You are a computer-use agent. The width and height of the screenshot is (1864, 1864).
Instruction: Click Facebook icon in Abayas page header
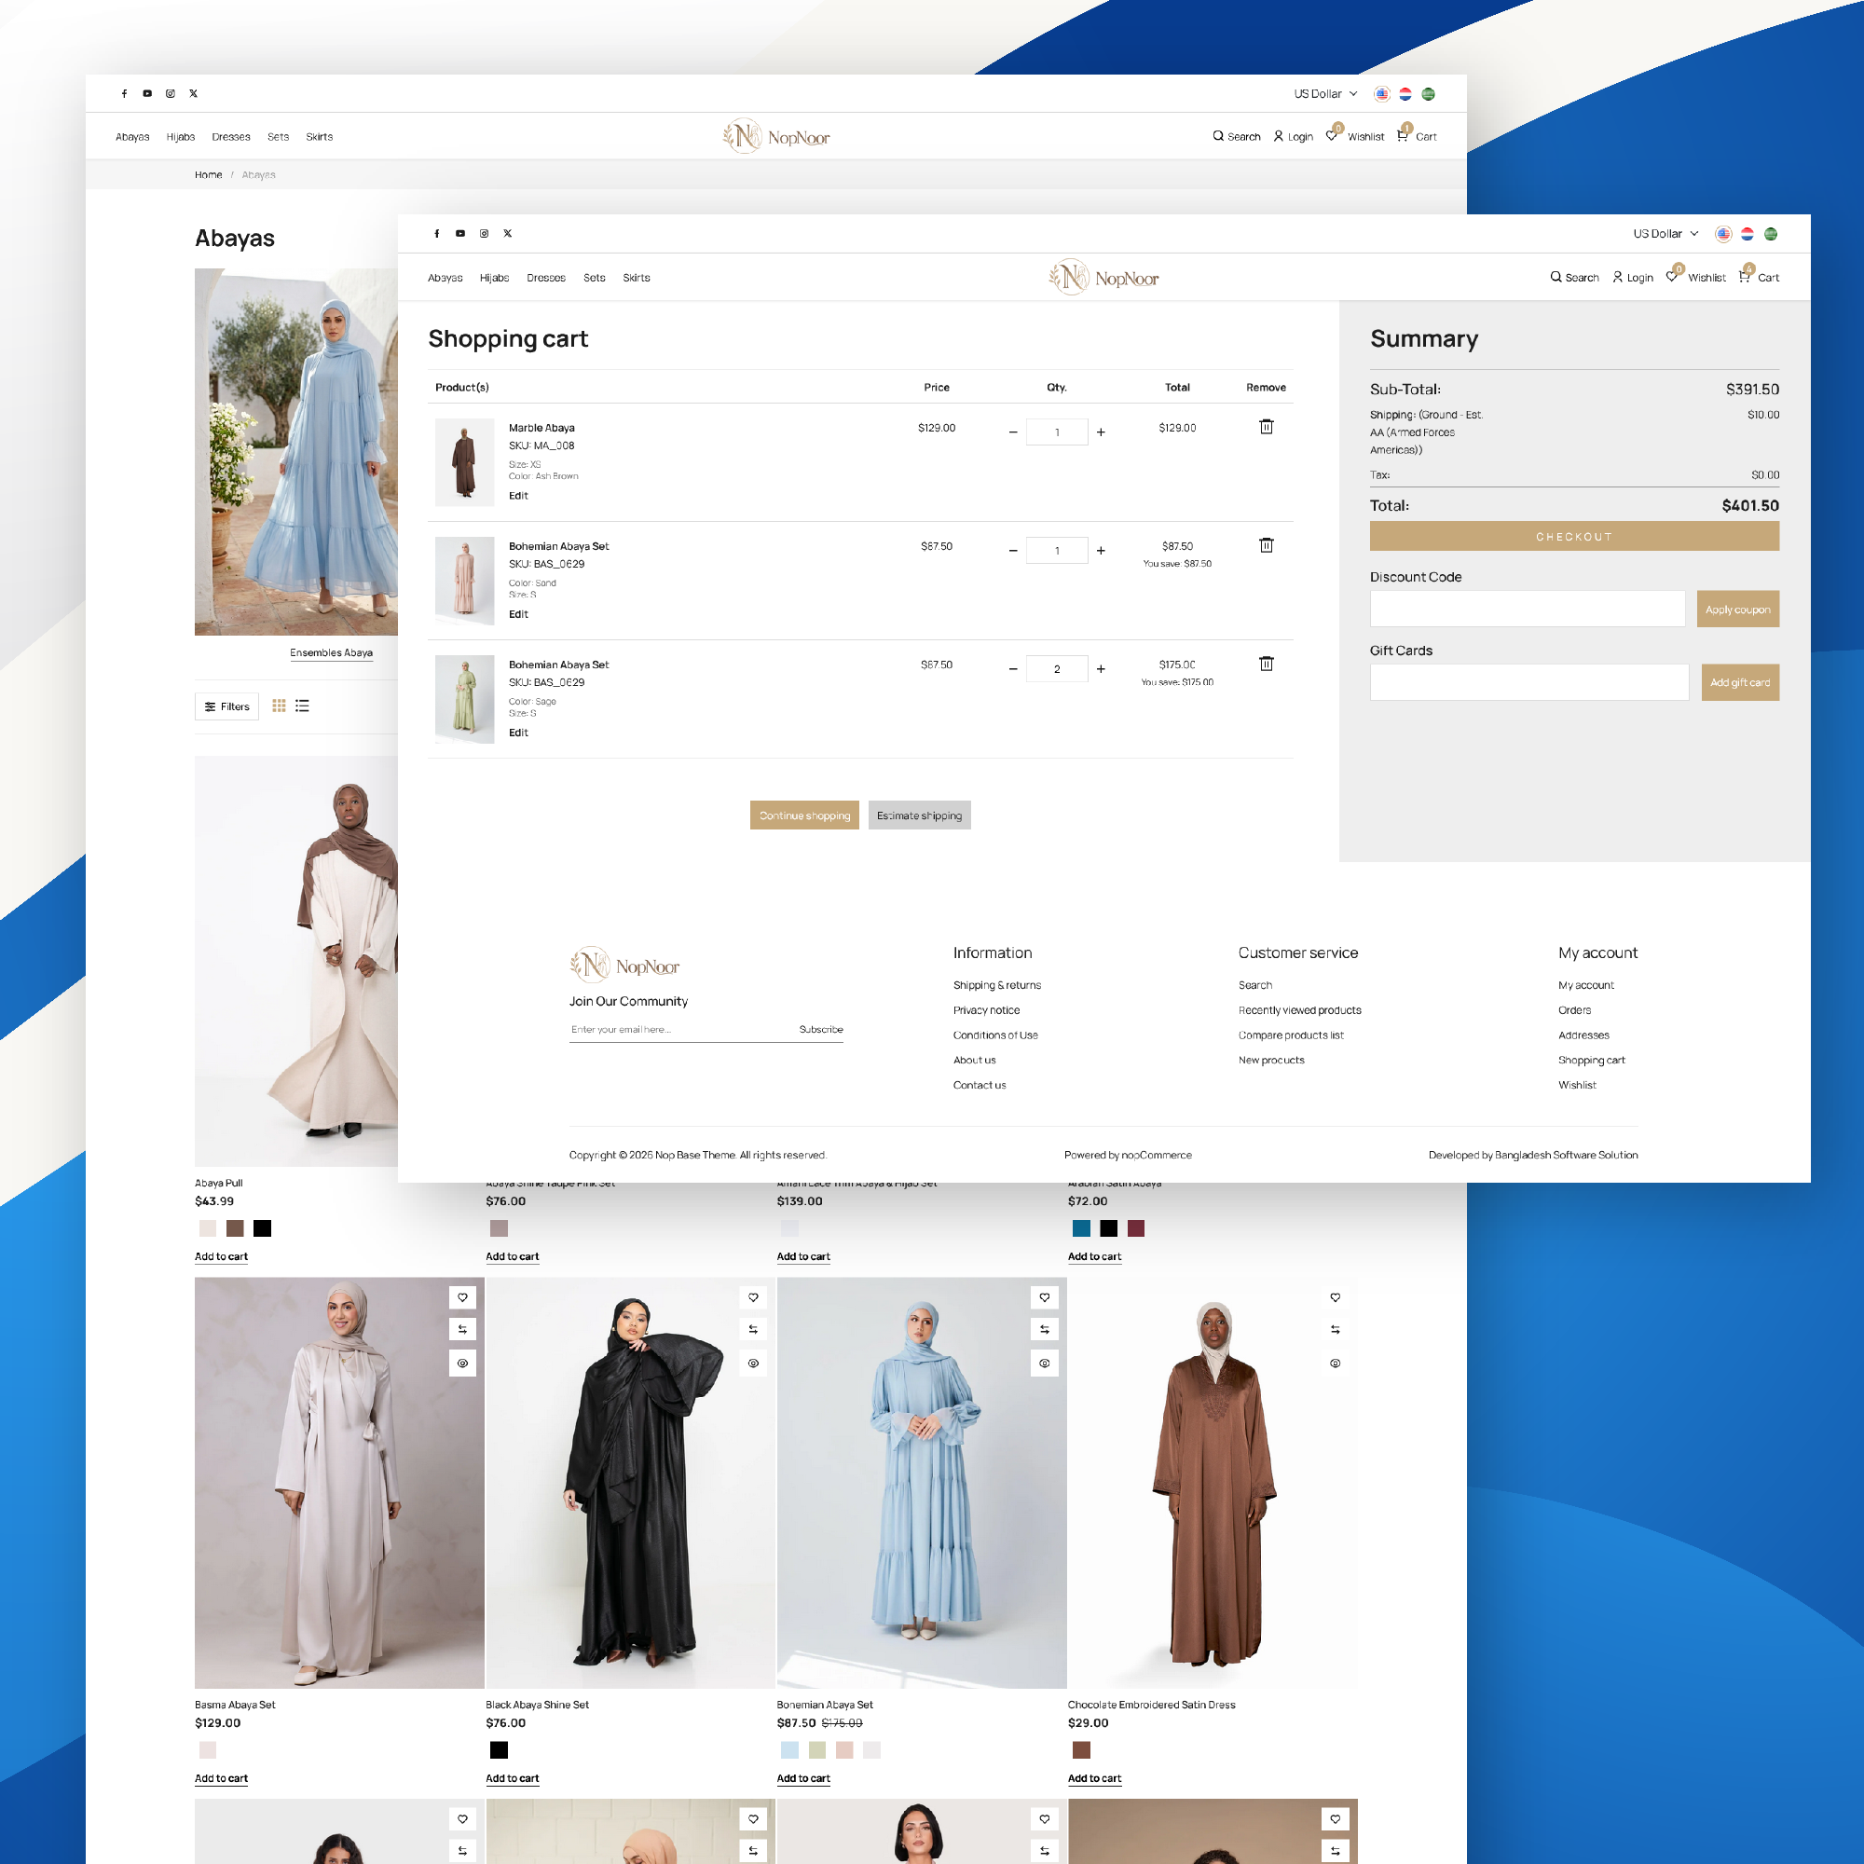point(125,93)
